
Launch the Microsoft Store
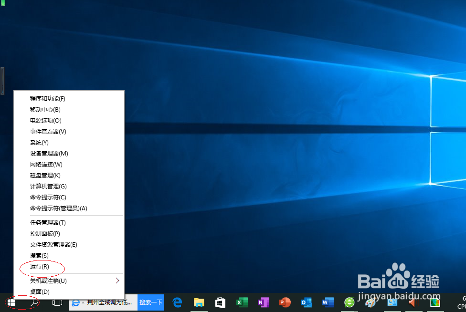[x=220, y=302]
